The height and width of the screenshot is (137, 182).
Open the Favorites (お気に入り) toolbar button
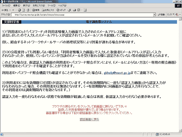(48, 10)
